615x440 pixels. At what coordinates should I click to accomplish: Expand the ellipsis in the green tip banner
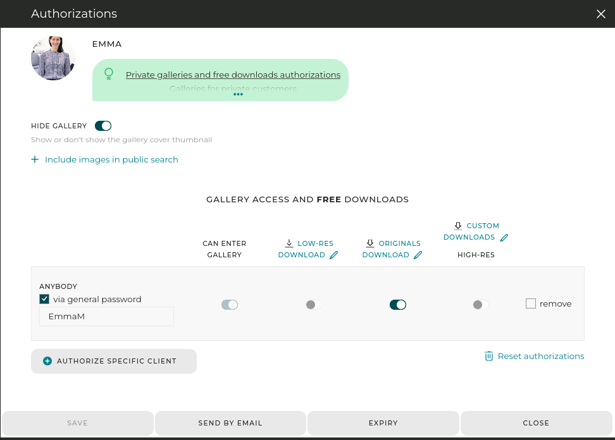tap(239, 94)
